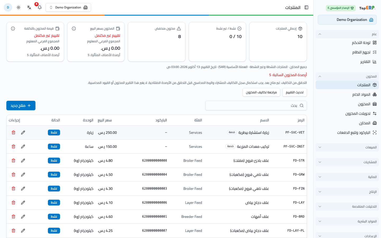
Task: Open لوحة التحكم in the sidebar
Action: (347, 43)
